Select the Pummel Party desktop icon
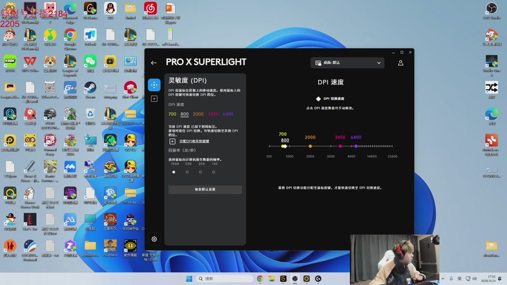Screen dimensions: 507x285 pos(50,145)
